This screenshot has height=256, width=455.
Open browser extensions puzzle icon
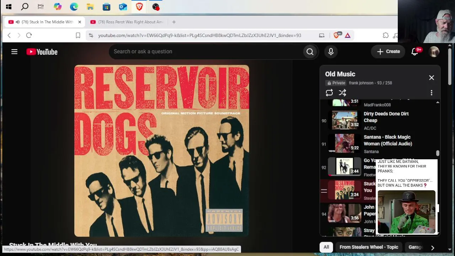(x=386, y=35)
